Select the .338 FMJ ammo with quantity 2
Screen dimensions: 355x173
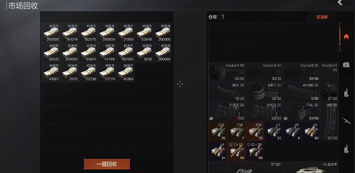[x=236, y=131]
